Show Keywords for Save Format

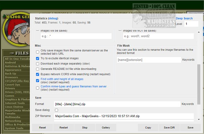tap(188, 104)
